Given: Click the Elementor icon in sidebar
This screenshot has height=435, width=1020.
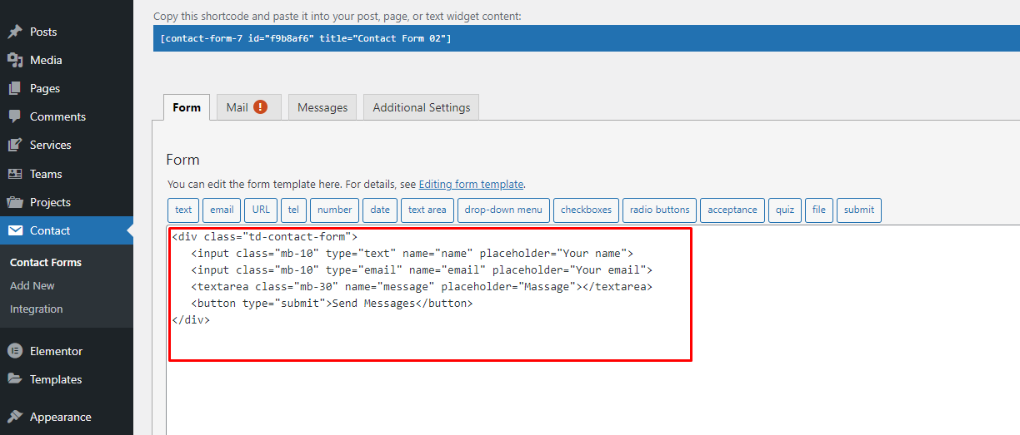Looking at the screenshot, I should click(x=15, y=351).
